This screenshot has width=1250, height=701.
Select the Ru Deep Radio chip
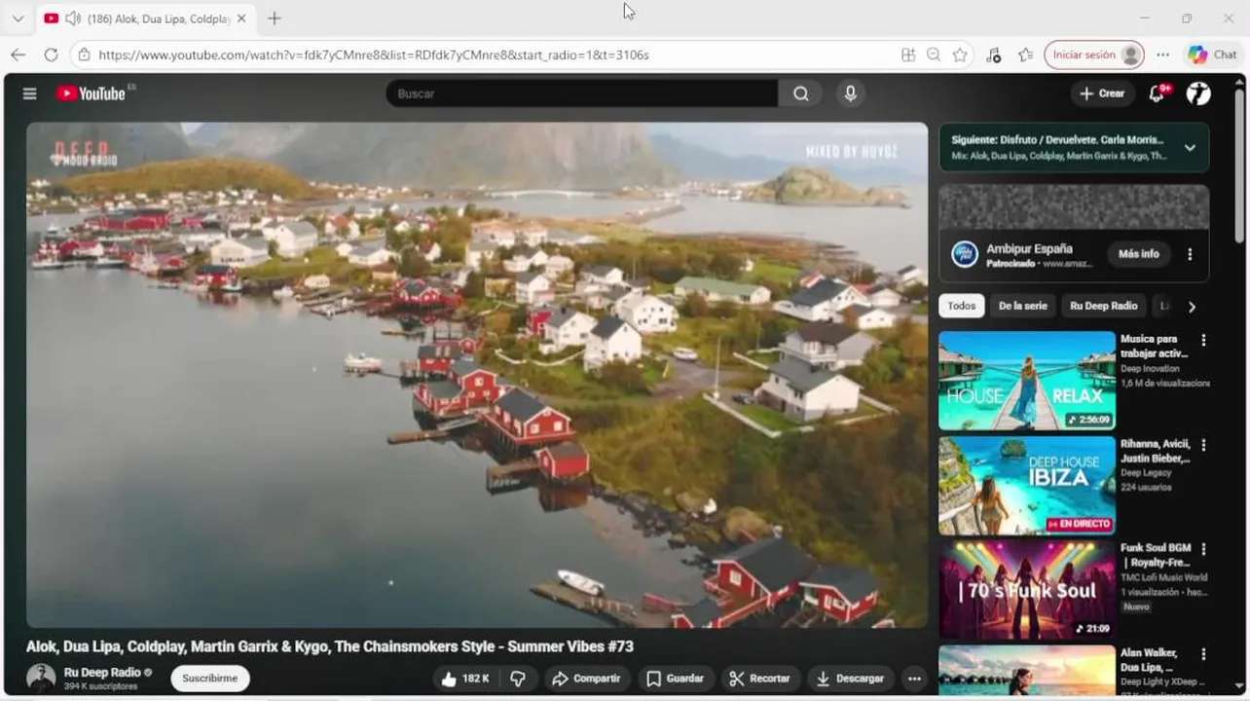pyautogui.click(x=1104, y=306)
